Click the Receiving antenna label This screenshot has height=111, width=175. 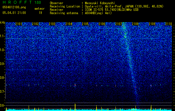coord(64,13)
